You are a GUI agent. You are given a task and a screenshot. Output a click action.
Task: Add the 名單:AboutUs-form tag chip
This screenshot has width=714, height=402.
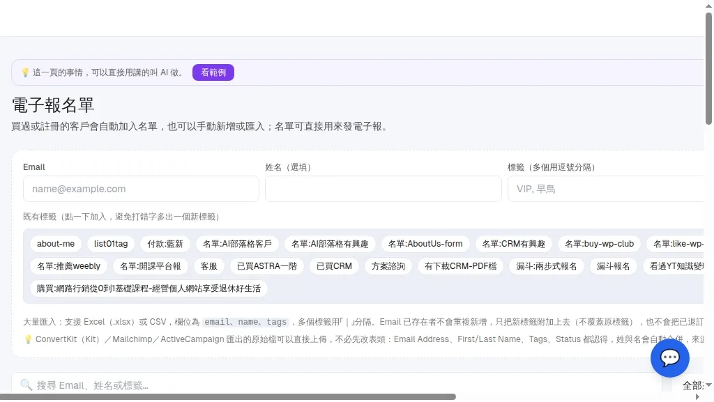tap(425, 244)
